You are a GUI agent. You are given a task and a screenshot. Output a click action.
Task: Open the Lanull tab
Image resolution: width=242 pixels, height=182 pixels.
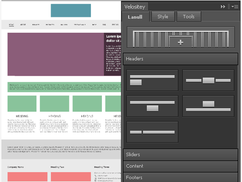coord(135,17)
